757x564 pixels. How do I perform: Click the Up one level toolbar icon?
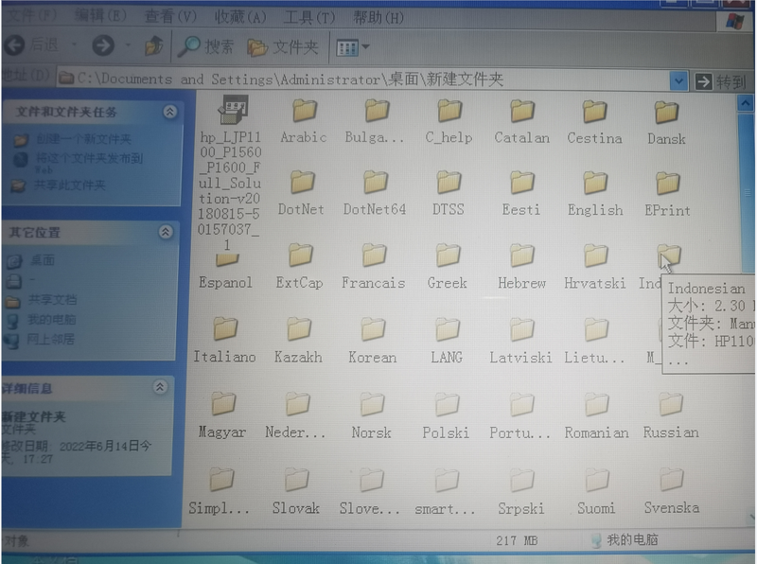154,45
